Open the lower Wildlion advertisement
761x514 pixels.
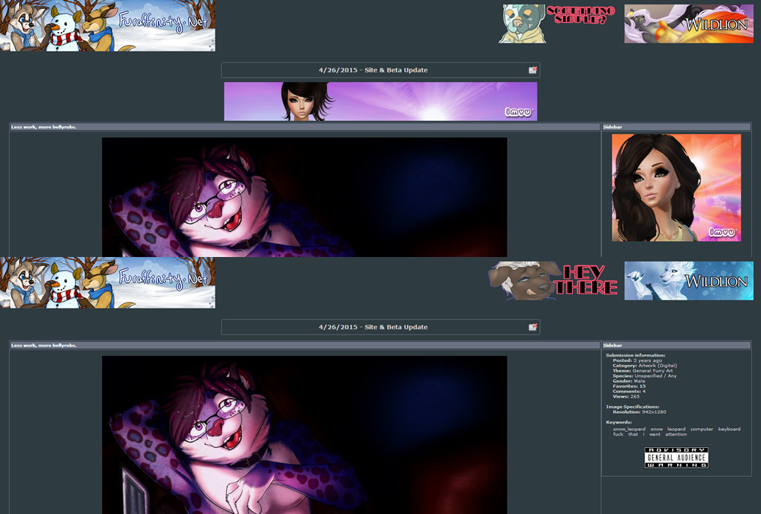click(689, 281)
